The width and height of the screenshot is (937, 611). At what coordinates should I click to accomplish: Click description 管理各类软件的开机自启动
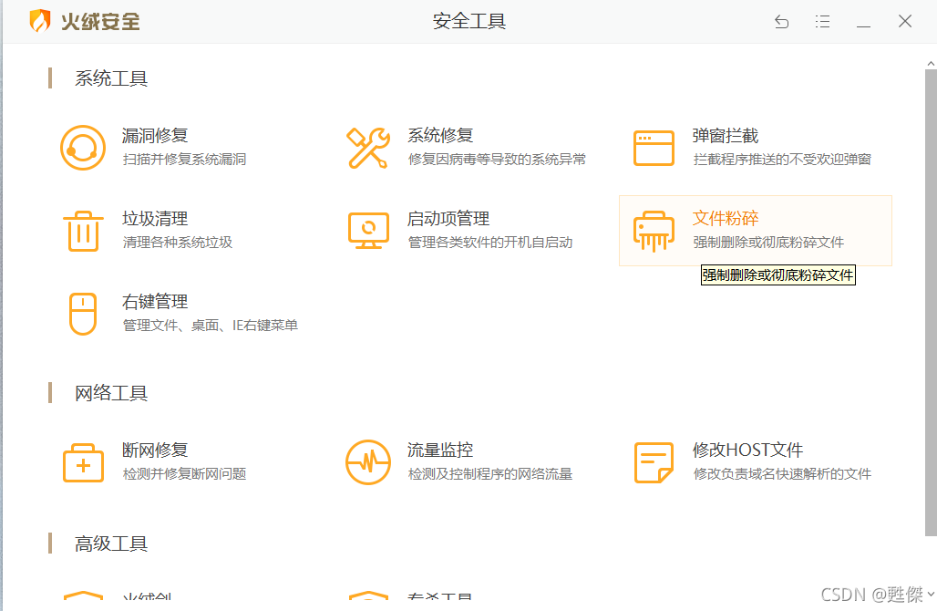click(490, 243)
